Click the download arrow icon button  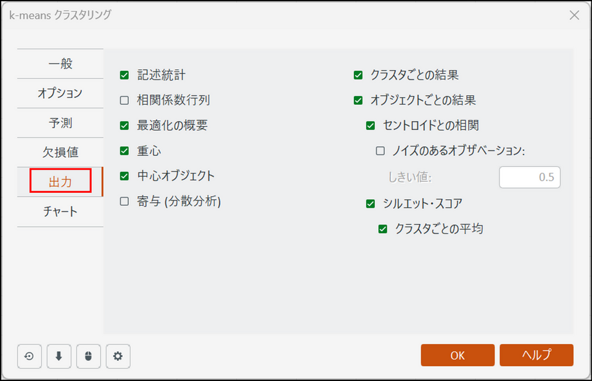coord(59,356)
